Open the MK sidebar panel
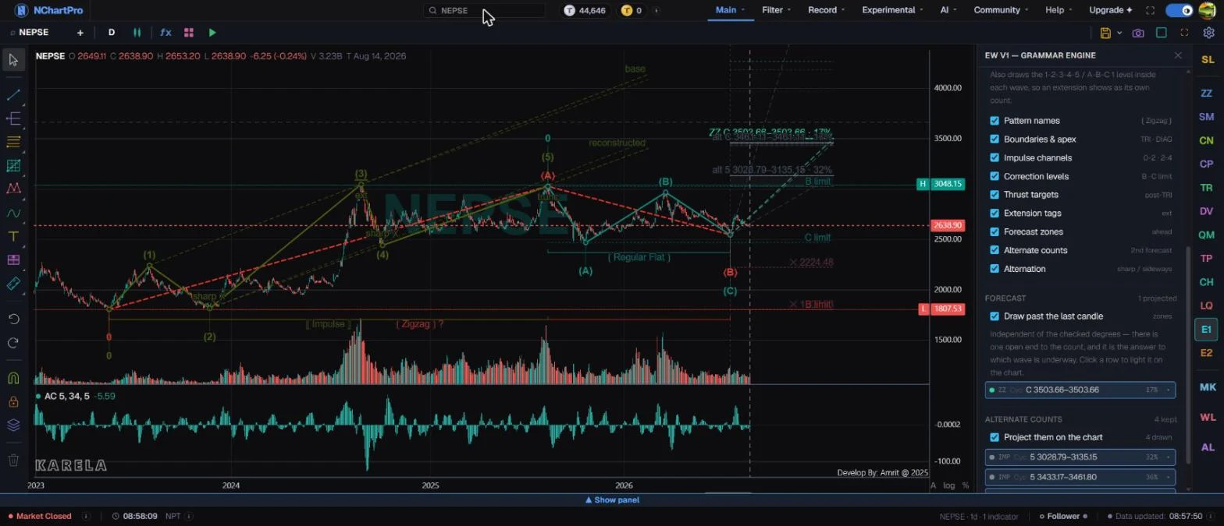Image resolution: width=1224 pixels, height=526 pixels. pyautogui.click(x=1207, y=387)
